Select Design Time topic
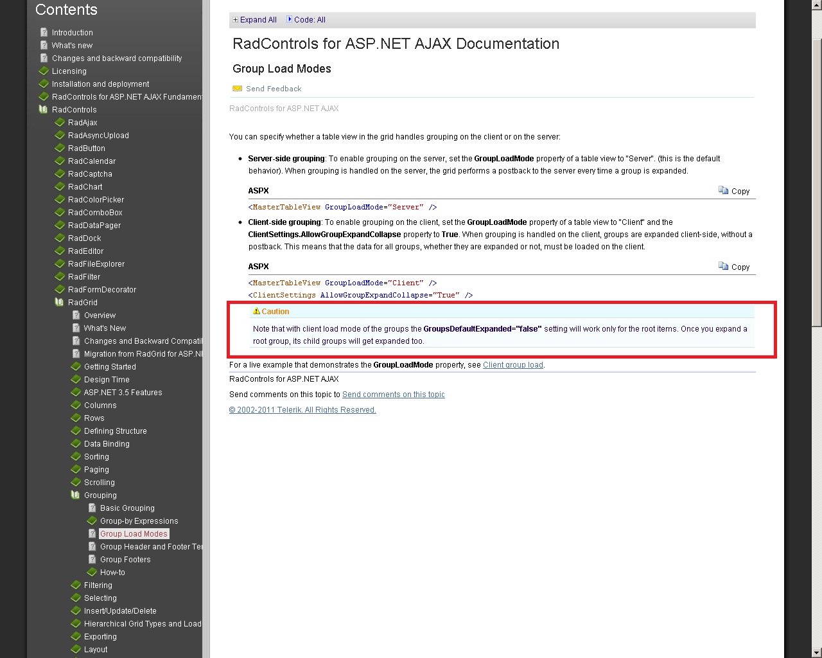This screenshot has height=658, width=822. [x=107, y=380]
